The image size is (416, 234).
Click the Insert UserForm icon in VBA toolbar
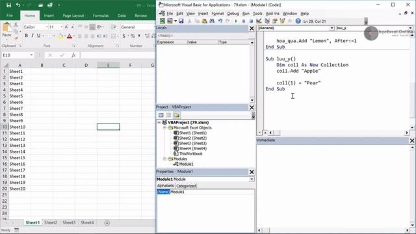(x=170, y=21)
